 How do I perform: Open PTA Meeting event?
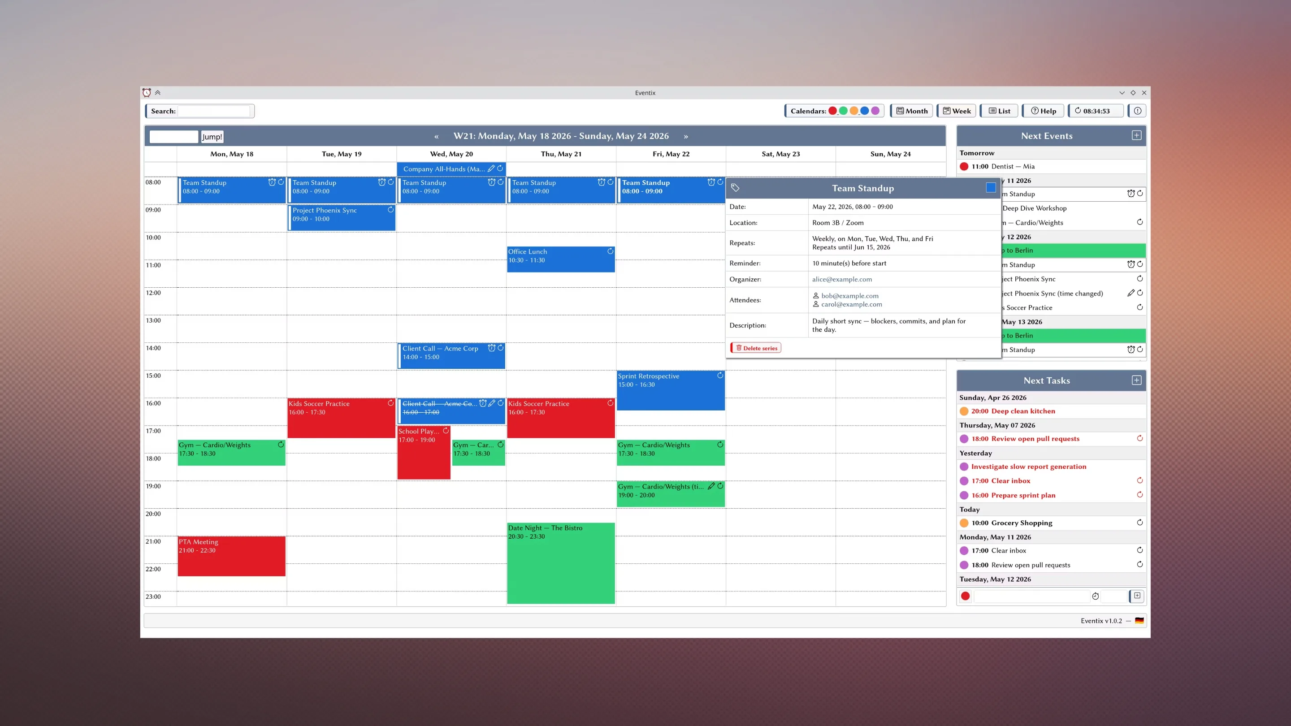232,556
